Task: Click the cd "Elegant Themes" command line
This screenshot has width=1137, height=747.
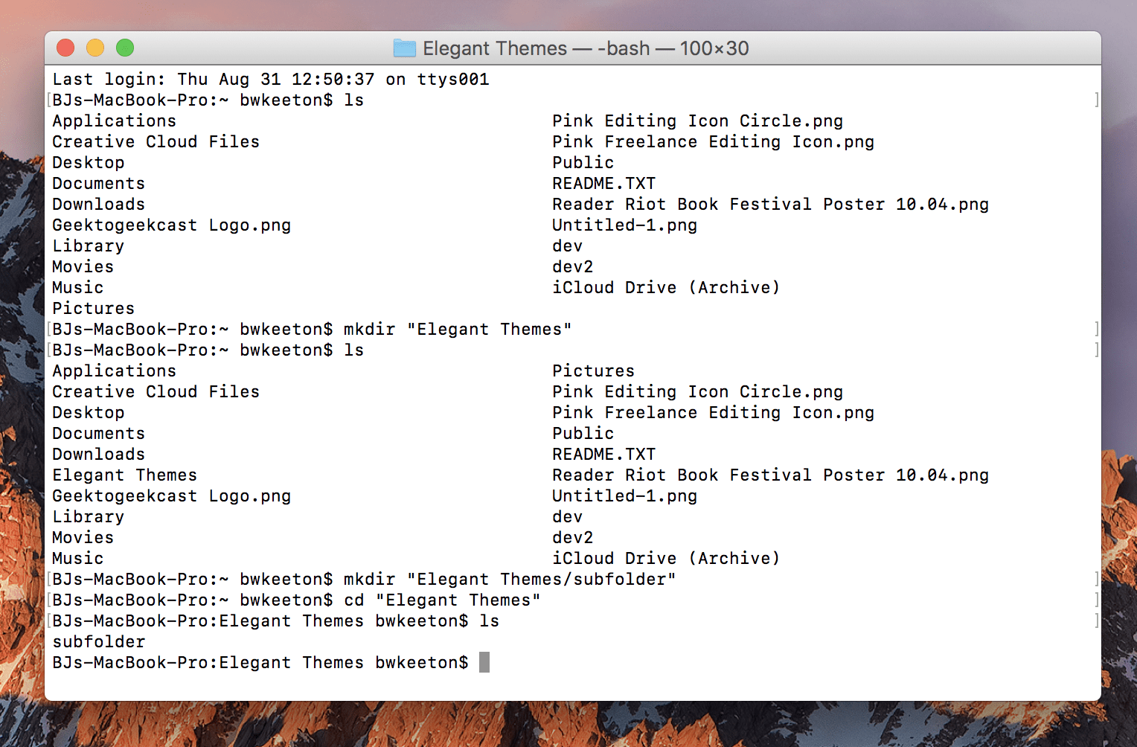Action: tap(443, 600)
